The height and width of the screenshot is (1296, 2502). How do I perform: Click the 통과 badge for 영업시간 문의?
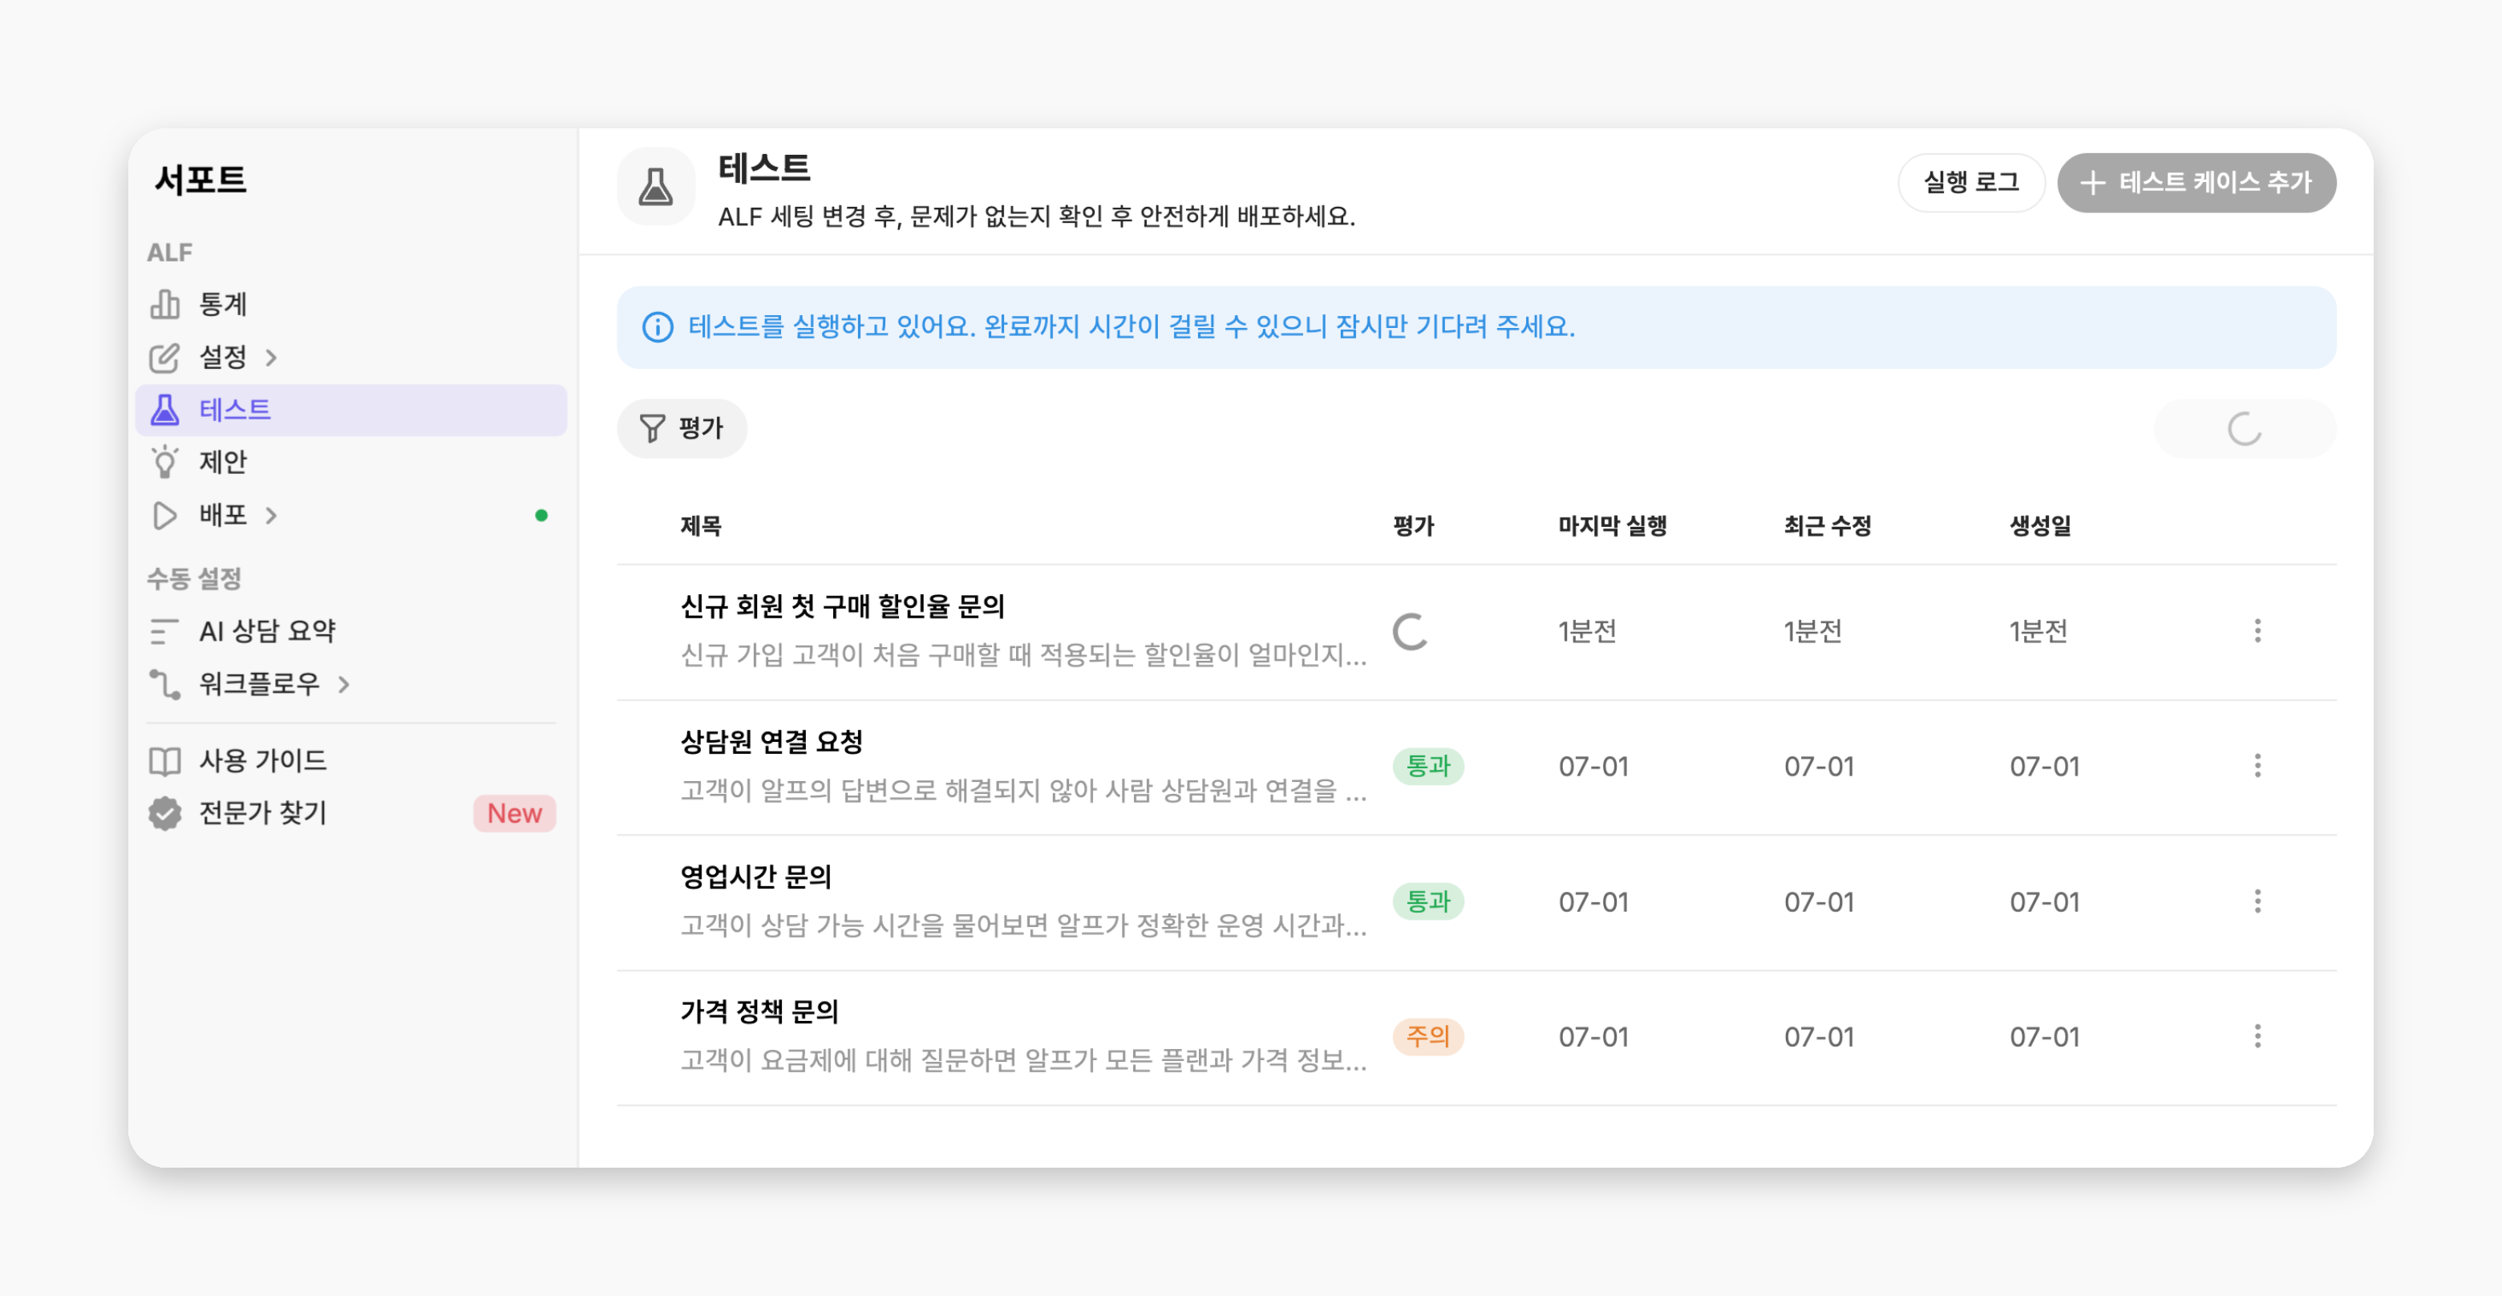tap(1427, 901)
